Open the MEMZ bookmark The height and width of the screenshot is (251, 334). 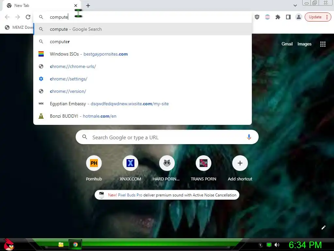[19, 27]
